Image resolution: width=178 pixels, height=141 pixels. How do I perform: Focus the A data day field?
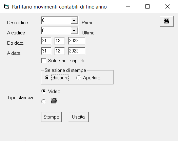46,51
